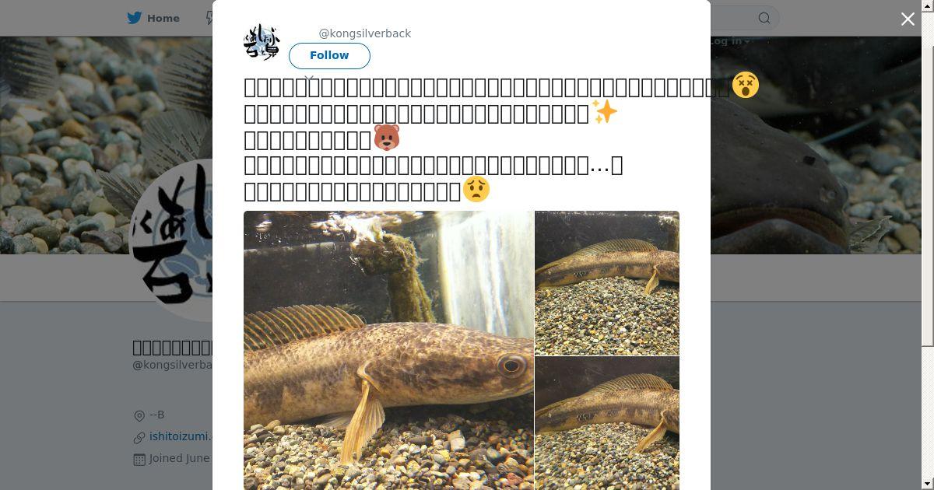Follow @kongsilverback
934x490 pixels.
coord(329,55)
